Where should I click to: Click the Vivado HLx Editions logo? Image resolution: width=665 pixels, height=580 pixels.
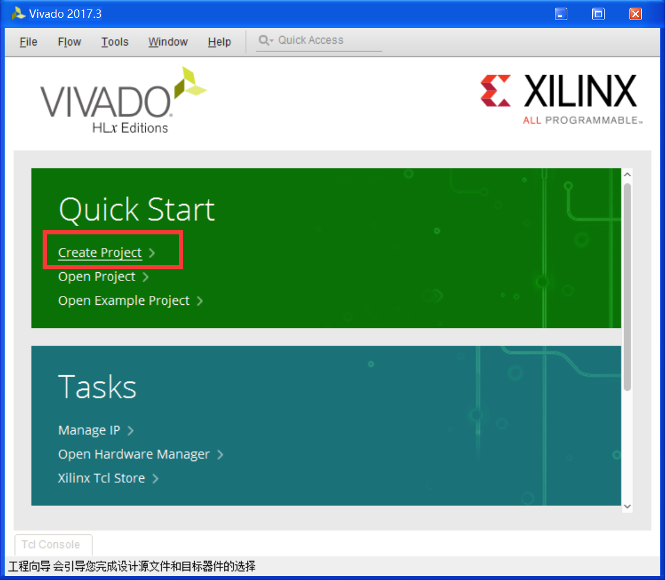click(123, 101)
